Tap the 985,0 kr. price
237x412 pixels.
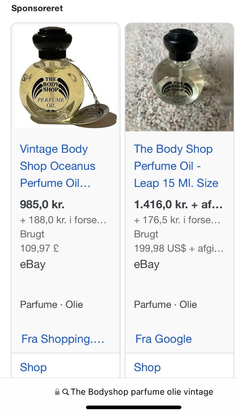click(x=42, y=204)
